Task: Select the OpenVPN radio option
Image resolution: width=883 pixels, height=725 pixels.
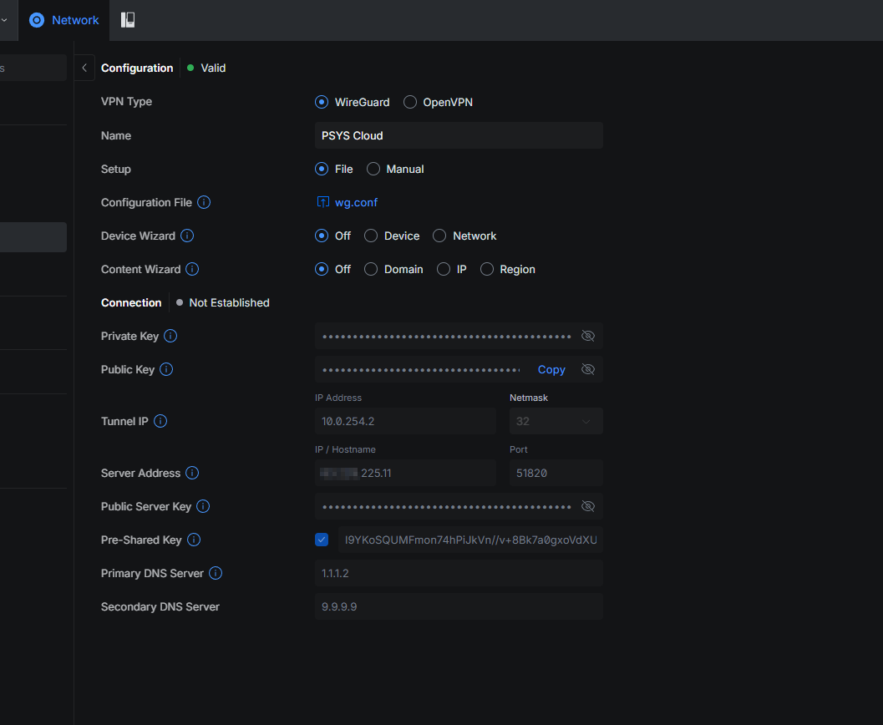Action: coord(410,102)
